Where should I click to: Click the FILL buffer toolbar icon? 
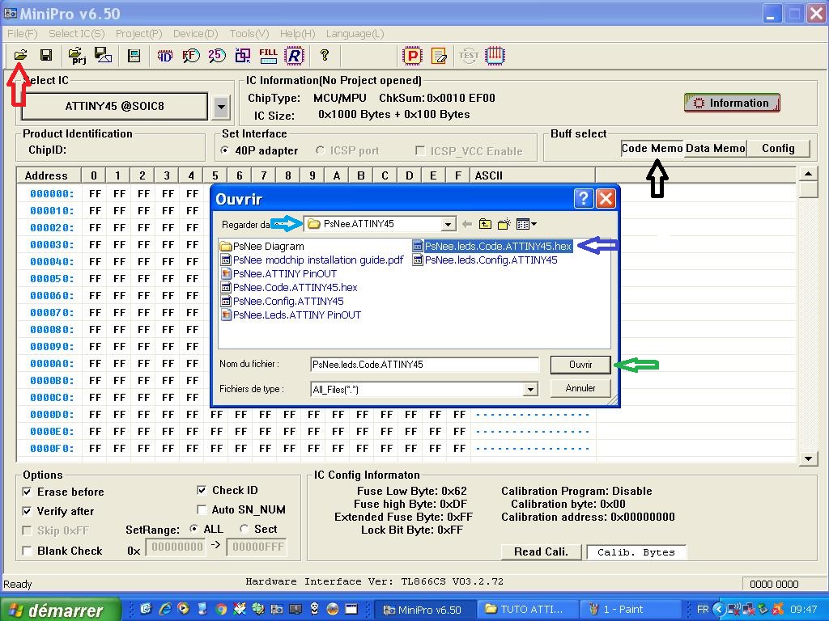268,56
